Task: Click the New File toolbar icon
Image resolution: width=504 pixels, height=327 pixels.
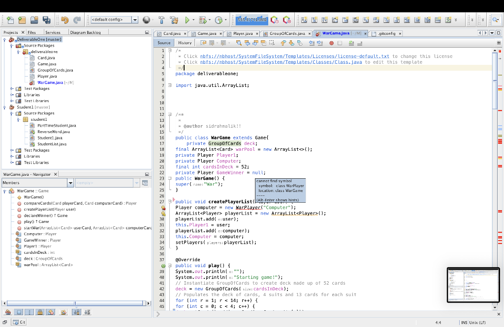Action: pos(9,20)
